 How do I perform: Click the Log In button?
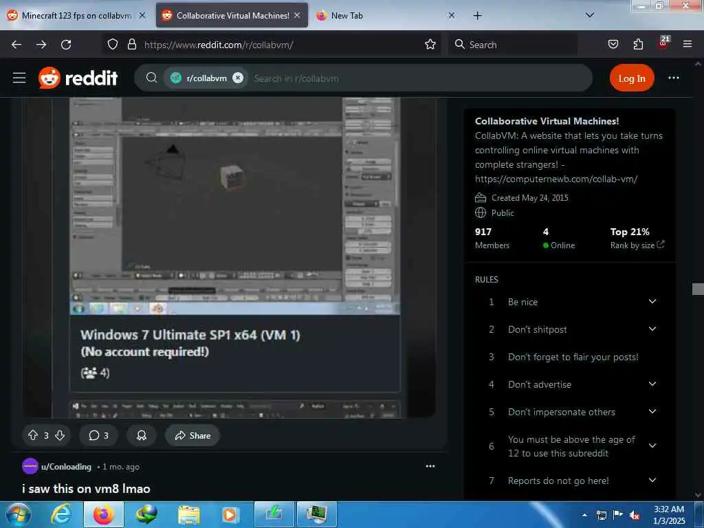632,78
